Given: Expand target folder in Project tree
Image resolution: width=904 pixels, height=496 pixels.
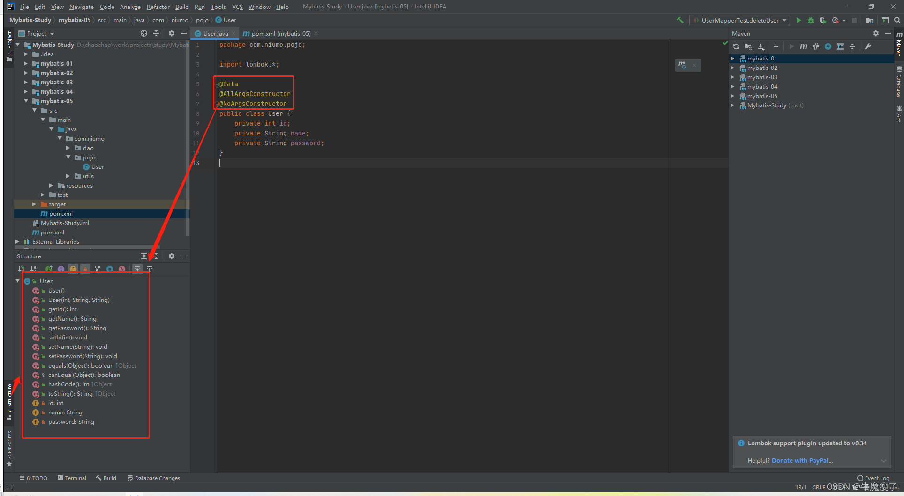Looking at the screenshot, I should click(34, 204).
